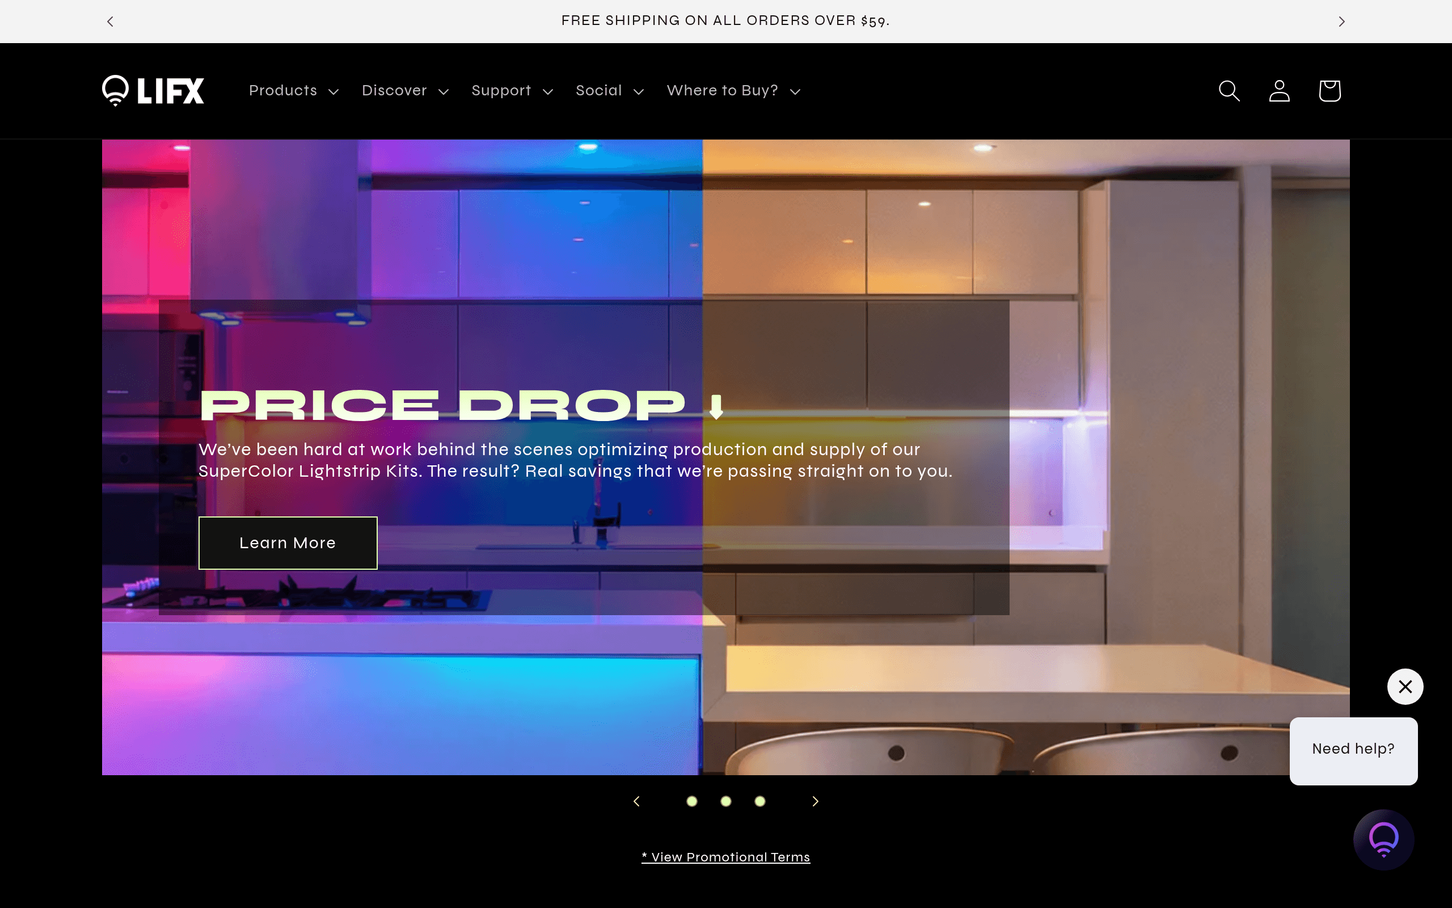Image resolution: width=1452 pixels, height=908 pixels.
Task: Open the LIFX chat widget bubble
Action: (x=1383, y=839)
